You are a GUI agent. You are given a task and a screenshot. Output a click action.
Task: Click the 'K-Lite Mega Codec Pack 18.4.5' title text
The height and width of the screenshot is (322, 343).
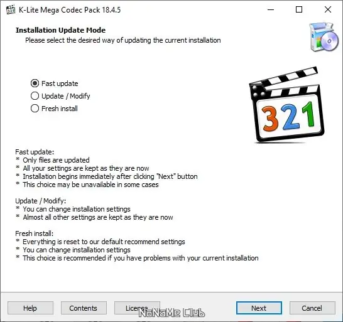coord(70,10)
